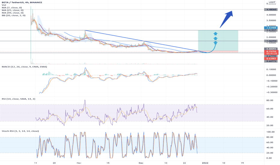
Task: Select the green long-position profit zone
Action: pos(218,40)
